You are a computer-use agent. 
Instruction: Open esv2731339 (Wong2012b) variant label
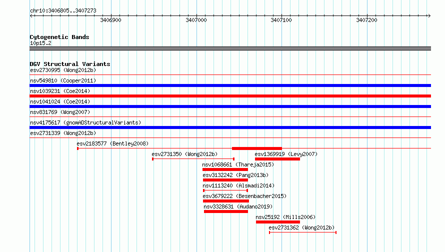coord(63,133)
